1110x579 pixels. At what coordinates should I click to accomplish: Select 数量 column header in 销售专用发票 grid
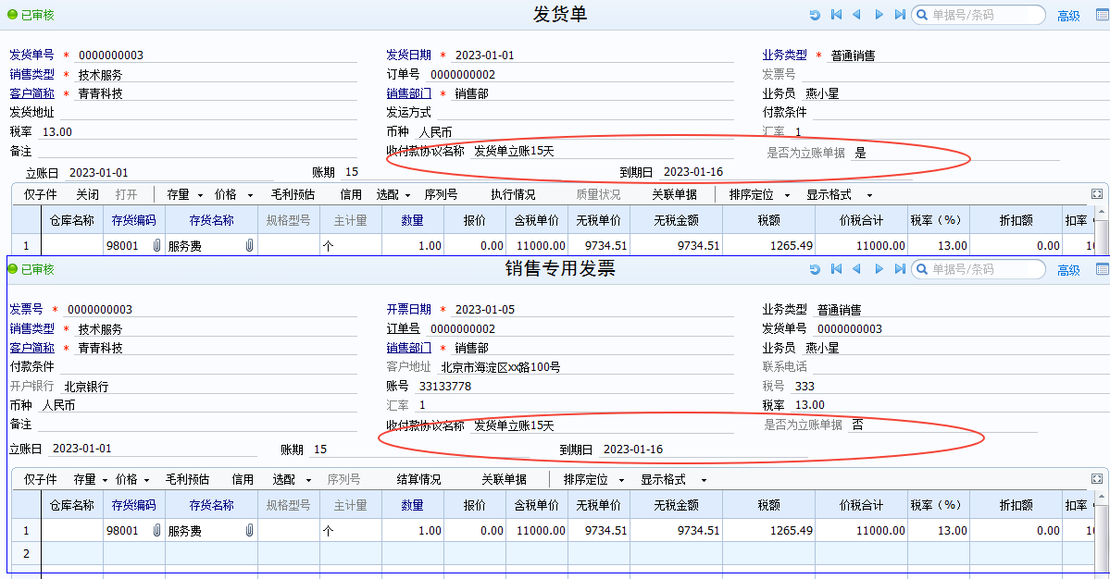[413, 505]
